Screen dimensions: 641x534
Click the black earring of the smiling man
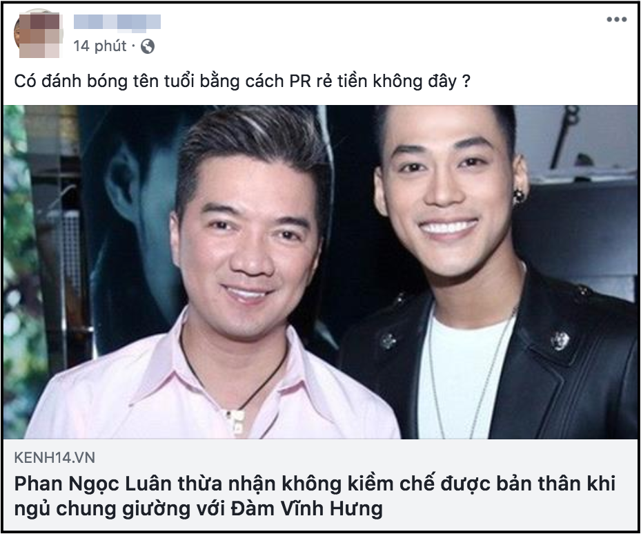pos(518,196)
